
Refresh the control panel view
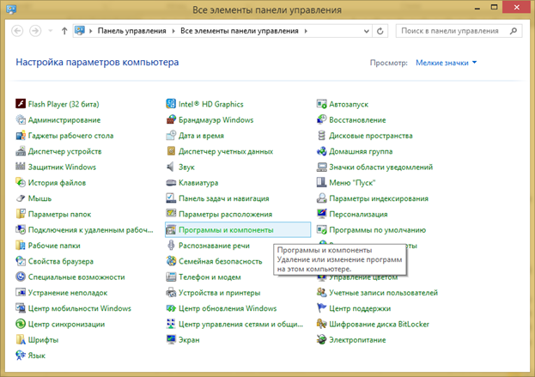[380, 31]
